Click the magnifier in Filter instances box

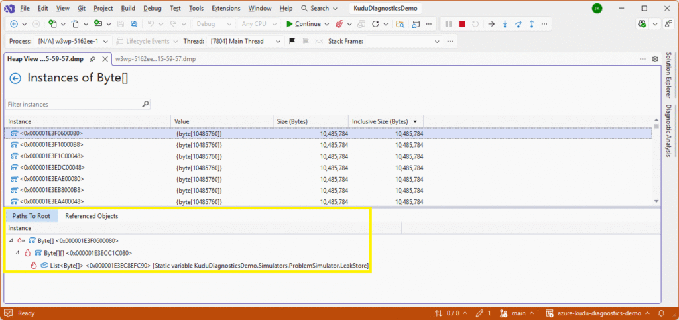(145, 104)
